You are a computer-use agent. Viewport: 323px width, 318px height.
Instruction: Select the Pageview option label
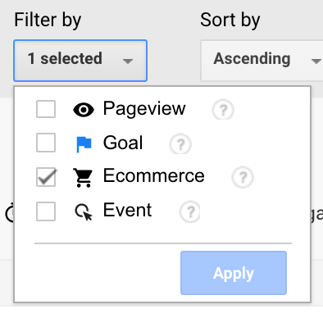coord(144,109)
